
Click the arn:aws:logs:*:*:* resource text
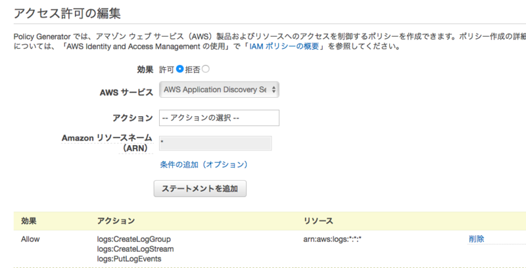(332, 239)
